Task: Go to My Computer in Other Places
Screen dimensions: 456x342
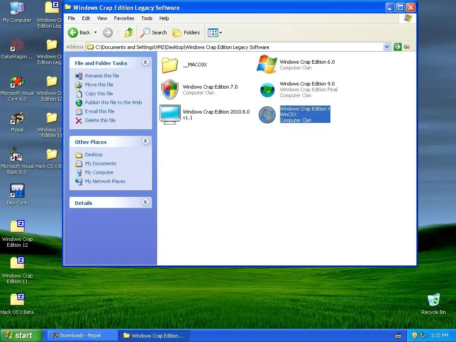Action: (x=99, y=172)
